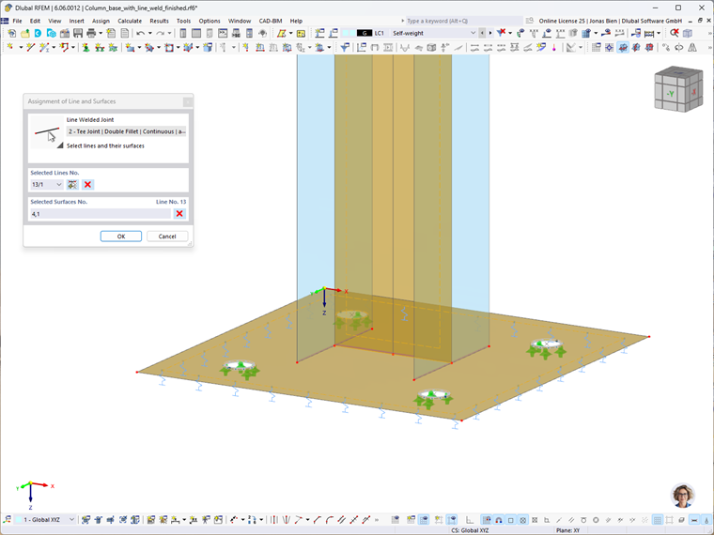Click the previous load case arrow
This screenshot has width=714, height=535.
(x=482, y=33)
